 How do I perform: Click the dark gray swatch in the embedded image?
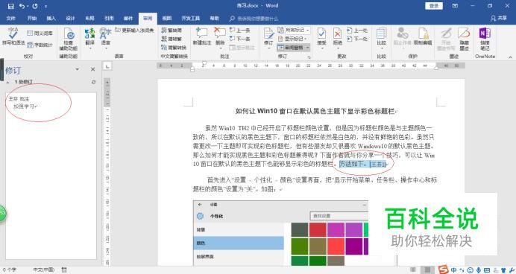300,229
